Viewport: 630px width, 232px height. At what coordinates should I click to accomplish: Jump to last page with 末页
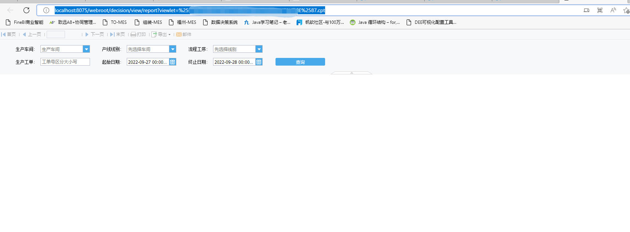[118, 34]
